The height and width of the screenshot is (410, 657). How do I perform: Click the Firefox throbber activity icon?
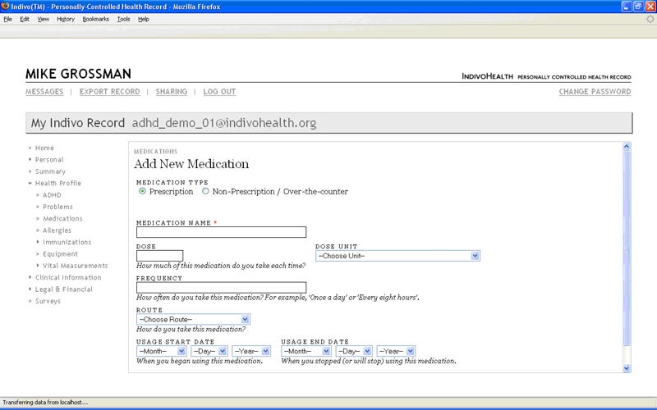click(x=650, y=18)
